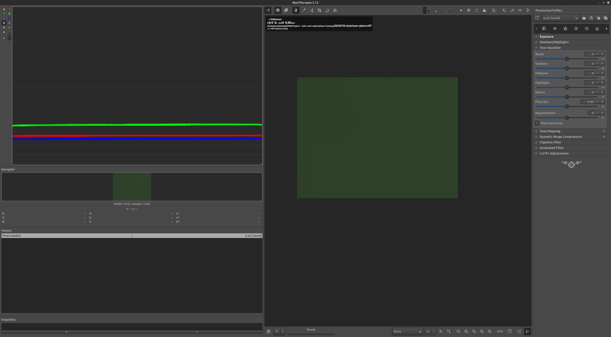The image size is (611, 337).
Task: Select the Crop tool in the toolbar
Action: [x=319, y=10]
